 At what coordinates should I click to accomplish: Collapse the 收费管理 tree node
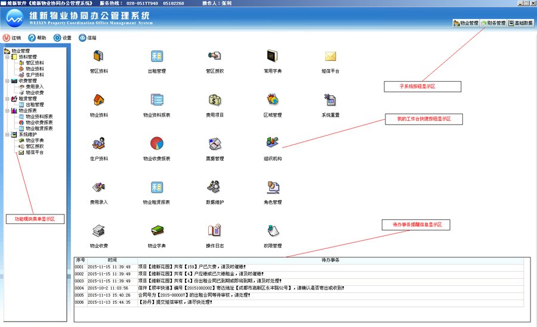7,81
